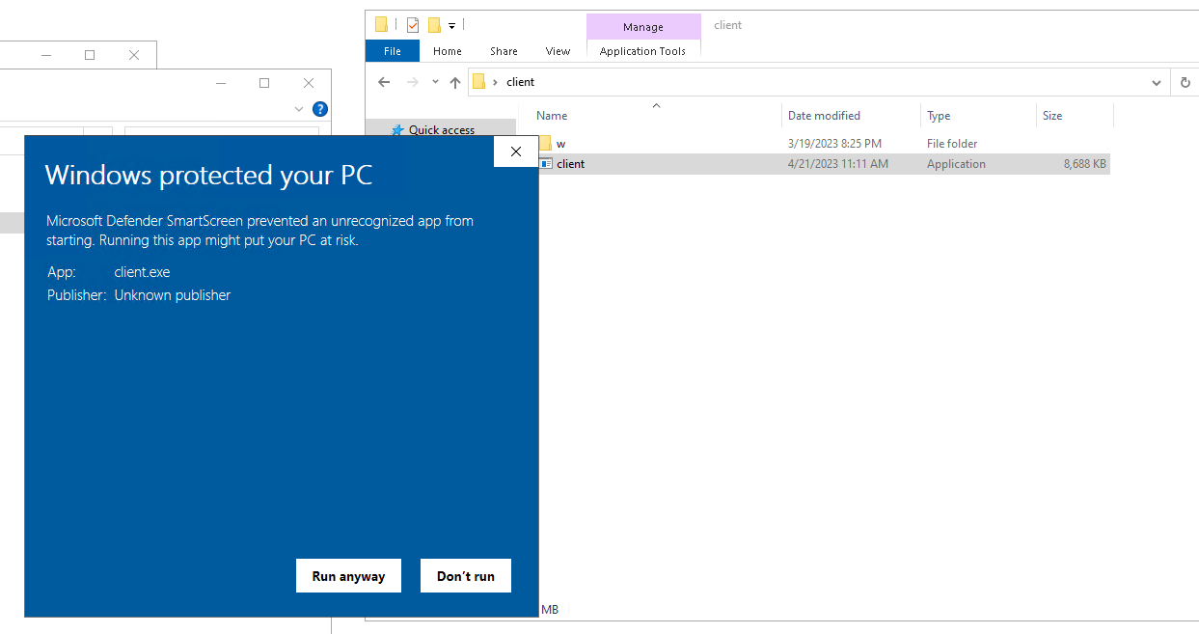Screen dimensions: 1199x634
Task: Open the address bar history dropdown
Action: (1157, 82)
